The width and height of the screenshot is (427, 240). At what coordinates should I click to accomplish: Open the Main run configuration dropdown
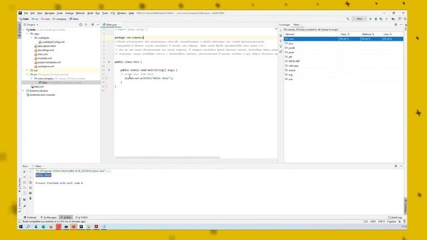coord(360,19)
